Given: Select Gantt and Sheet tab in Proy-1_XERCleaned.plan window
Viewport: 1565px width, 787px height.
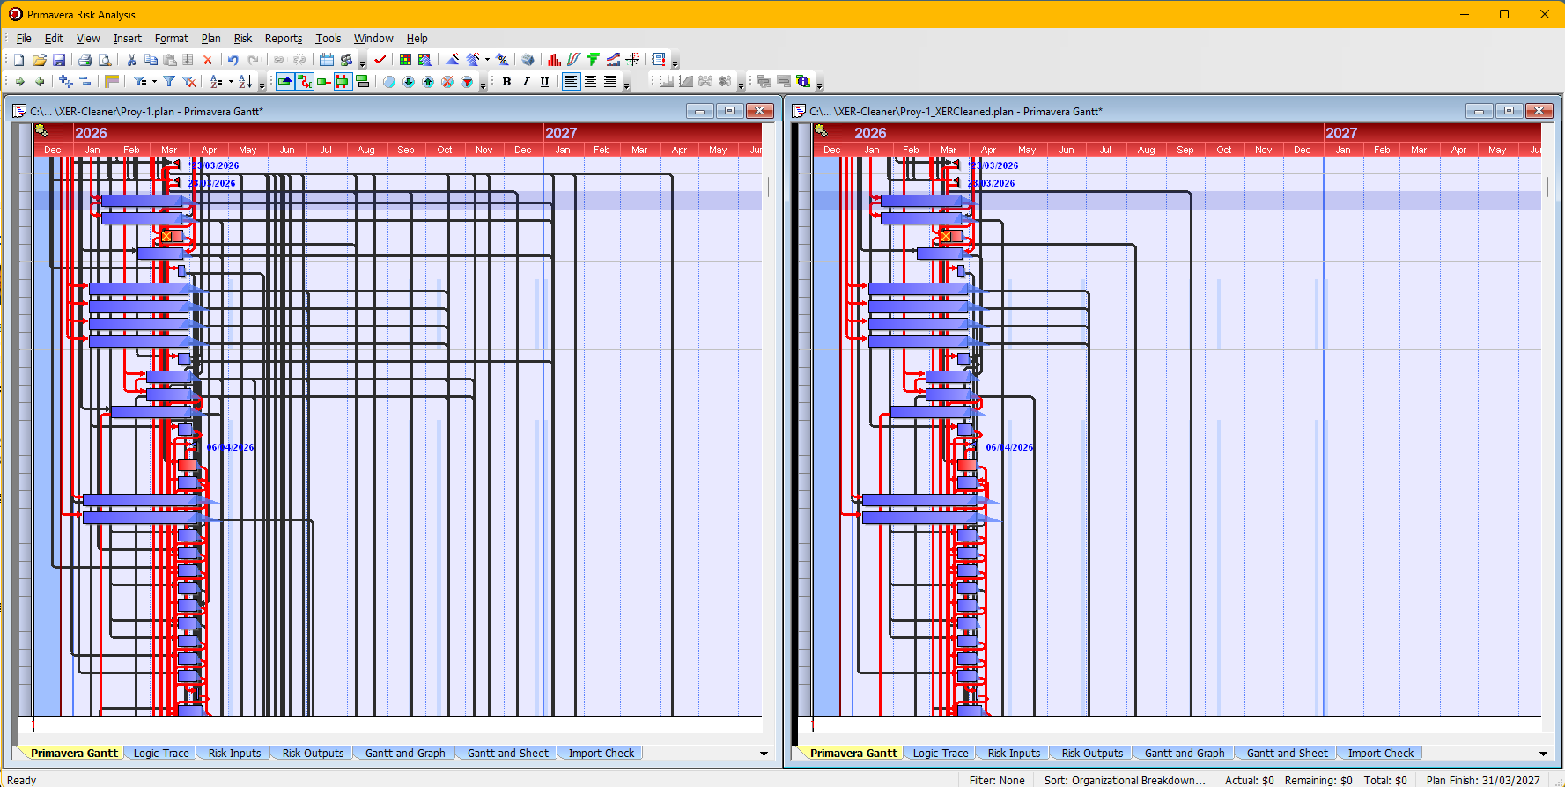Looking at the screenshot, I should (x=1287, y=754).
